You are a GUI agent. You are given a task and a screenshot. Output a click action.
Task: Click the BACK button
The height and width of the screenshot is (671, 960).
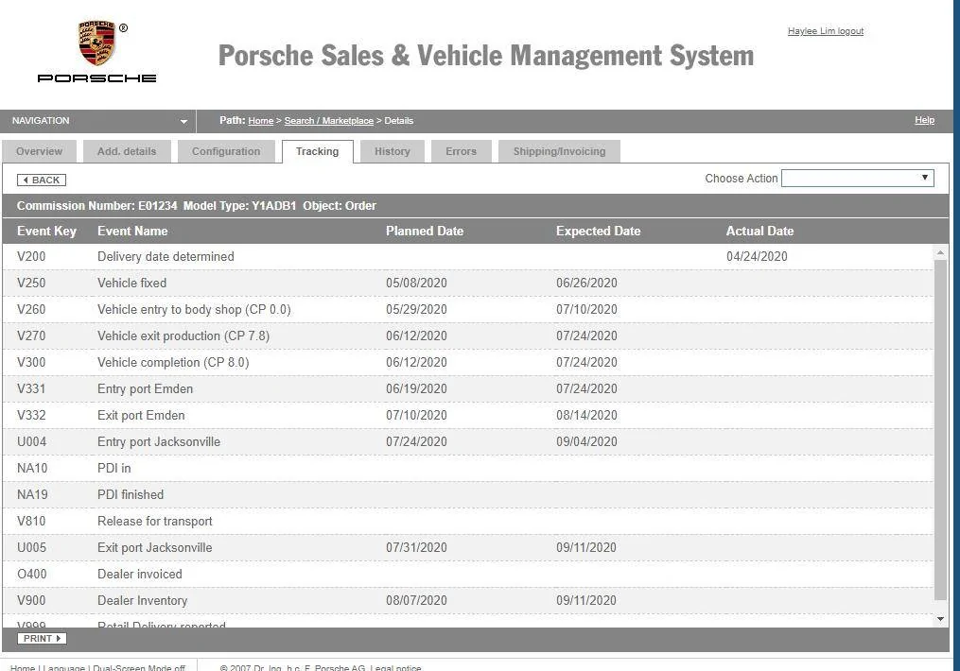(x=42, y=180)
